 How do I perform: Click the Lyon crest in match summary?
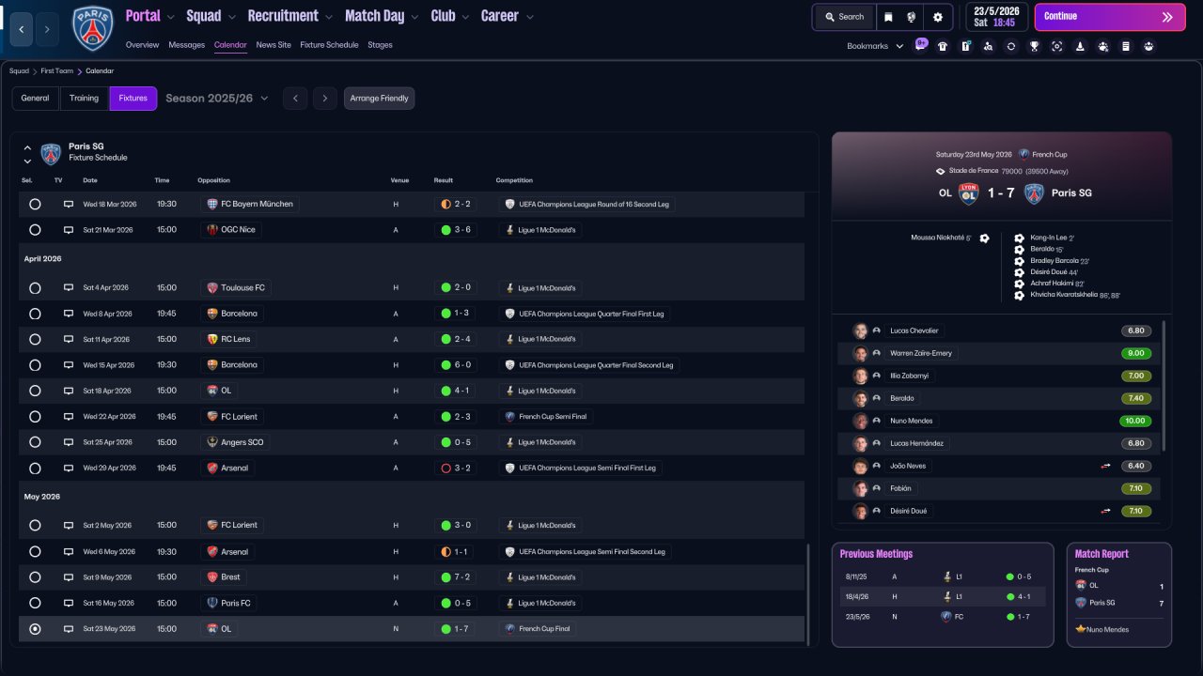(968, 193)
